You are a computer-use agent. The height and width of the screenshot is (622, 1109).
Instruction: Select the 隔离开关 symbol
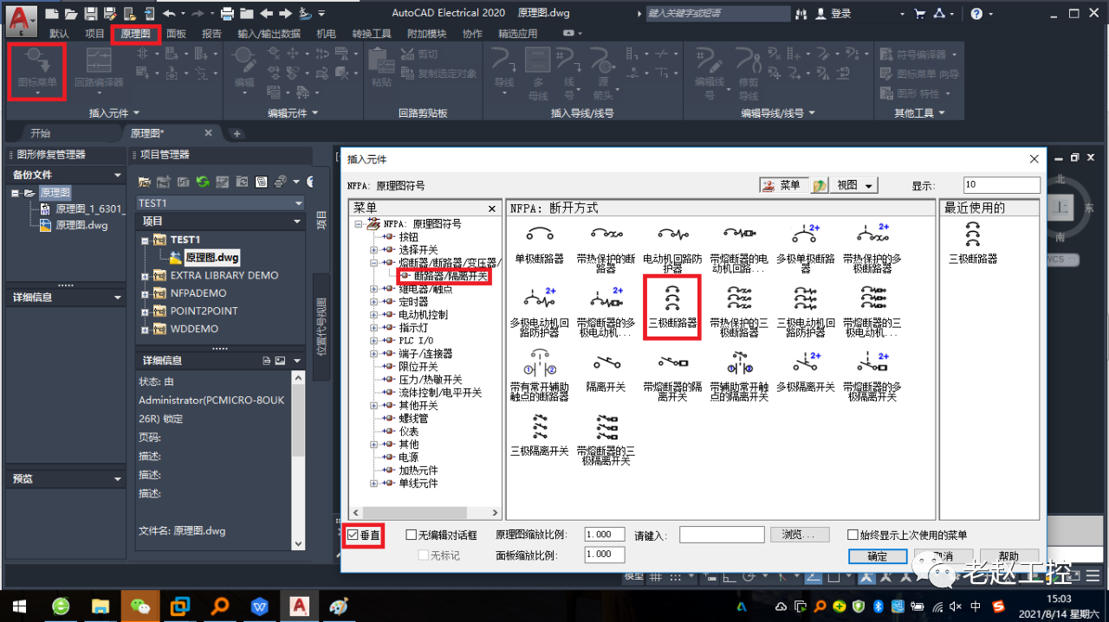606,372
